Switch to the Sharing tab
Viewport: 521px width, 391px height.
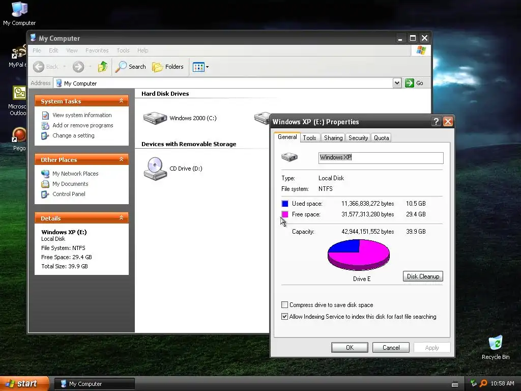tap(333, 137)
